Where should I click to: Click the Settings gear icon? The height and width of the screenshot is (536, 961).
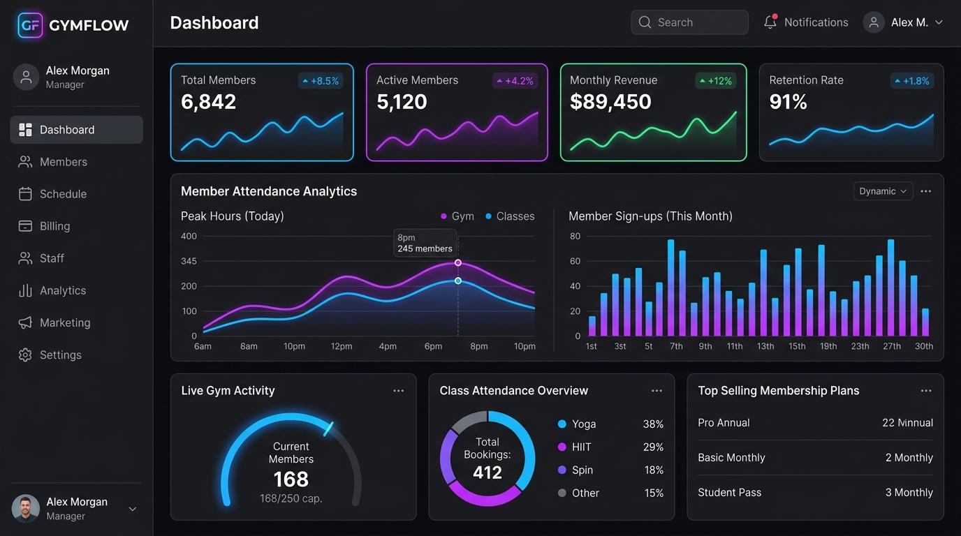pyautogui.click(x=25, y=355)
